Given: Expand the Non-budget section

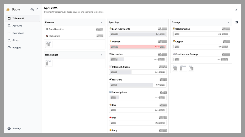Looking at the screenshot, I should [102, 55].
